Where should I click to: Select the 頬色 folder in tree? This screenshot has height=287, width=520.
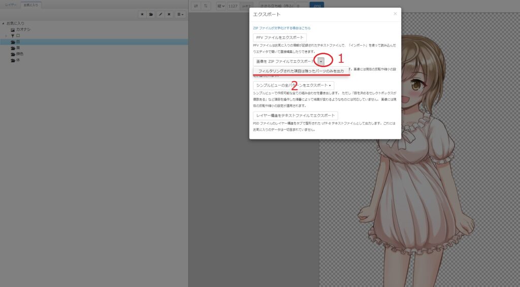(x=20, y=54)
